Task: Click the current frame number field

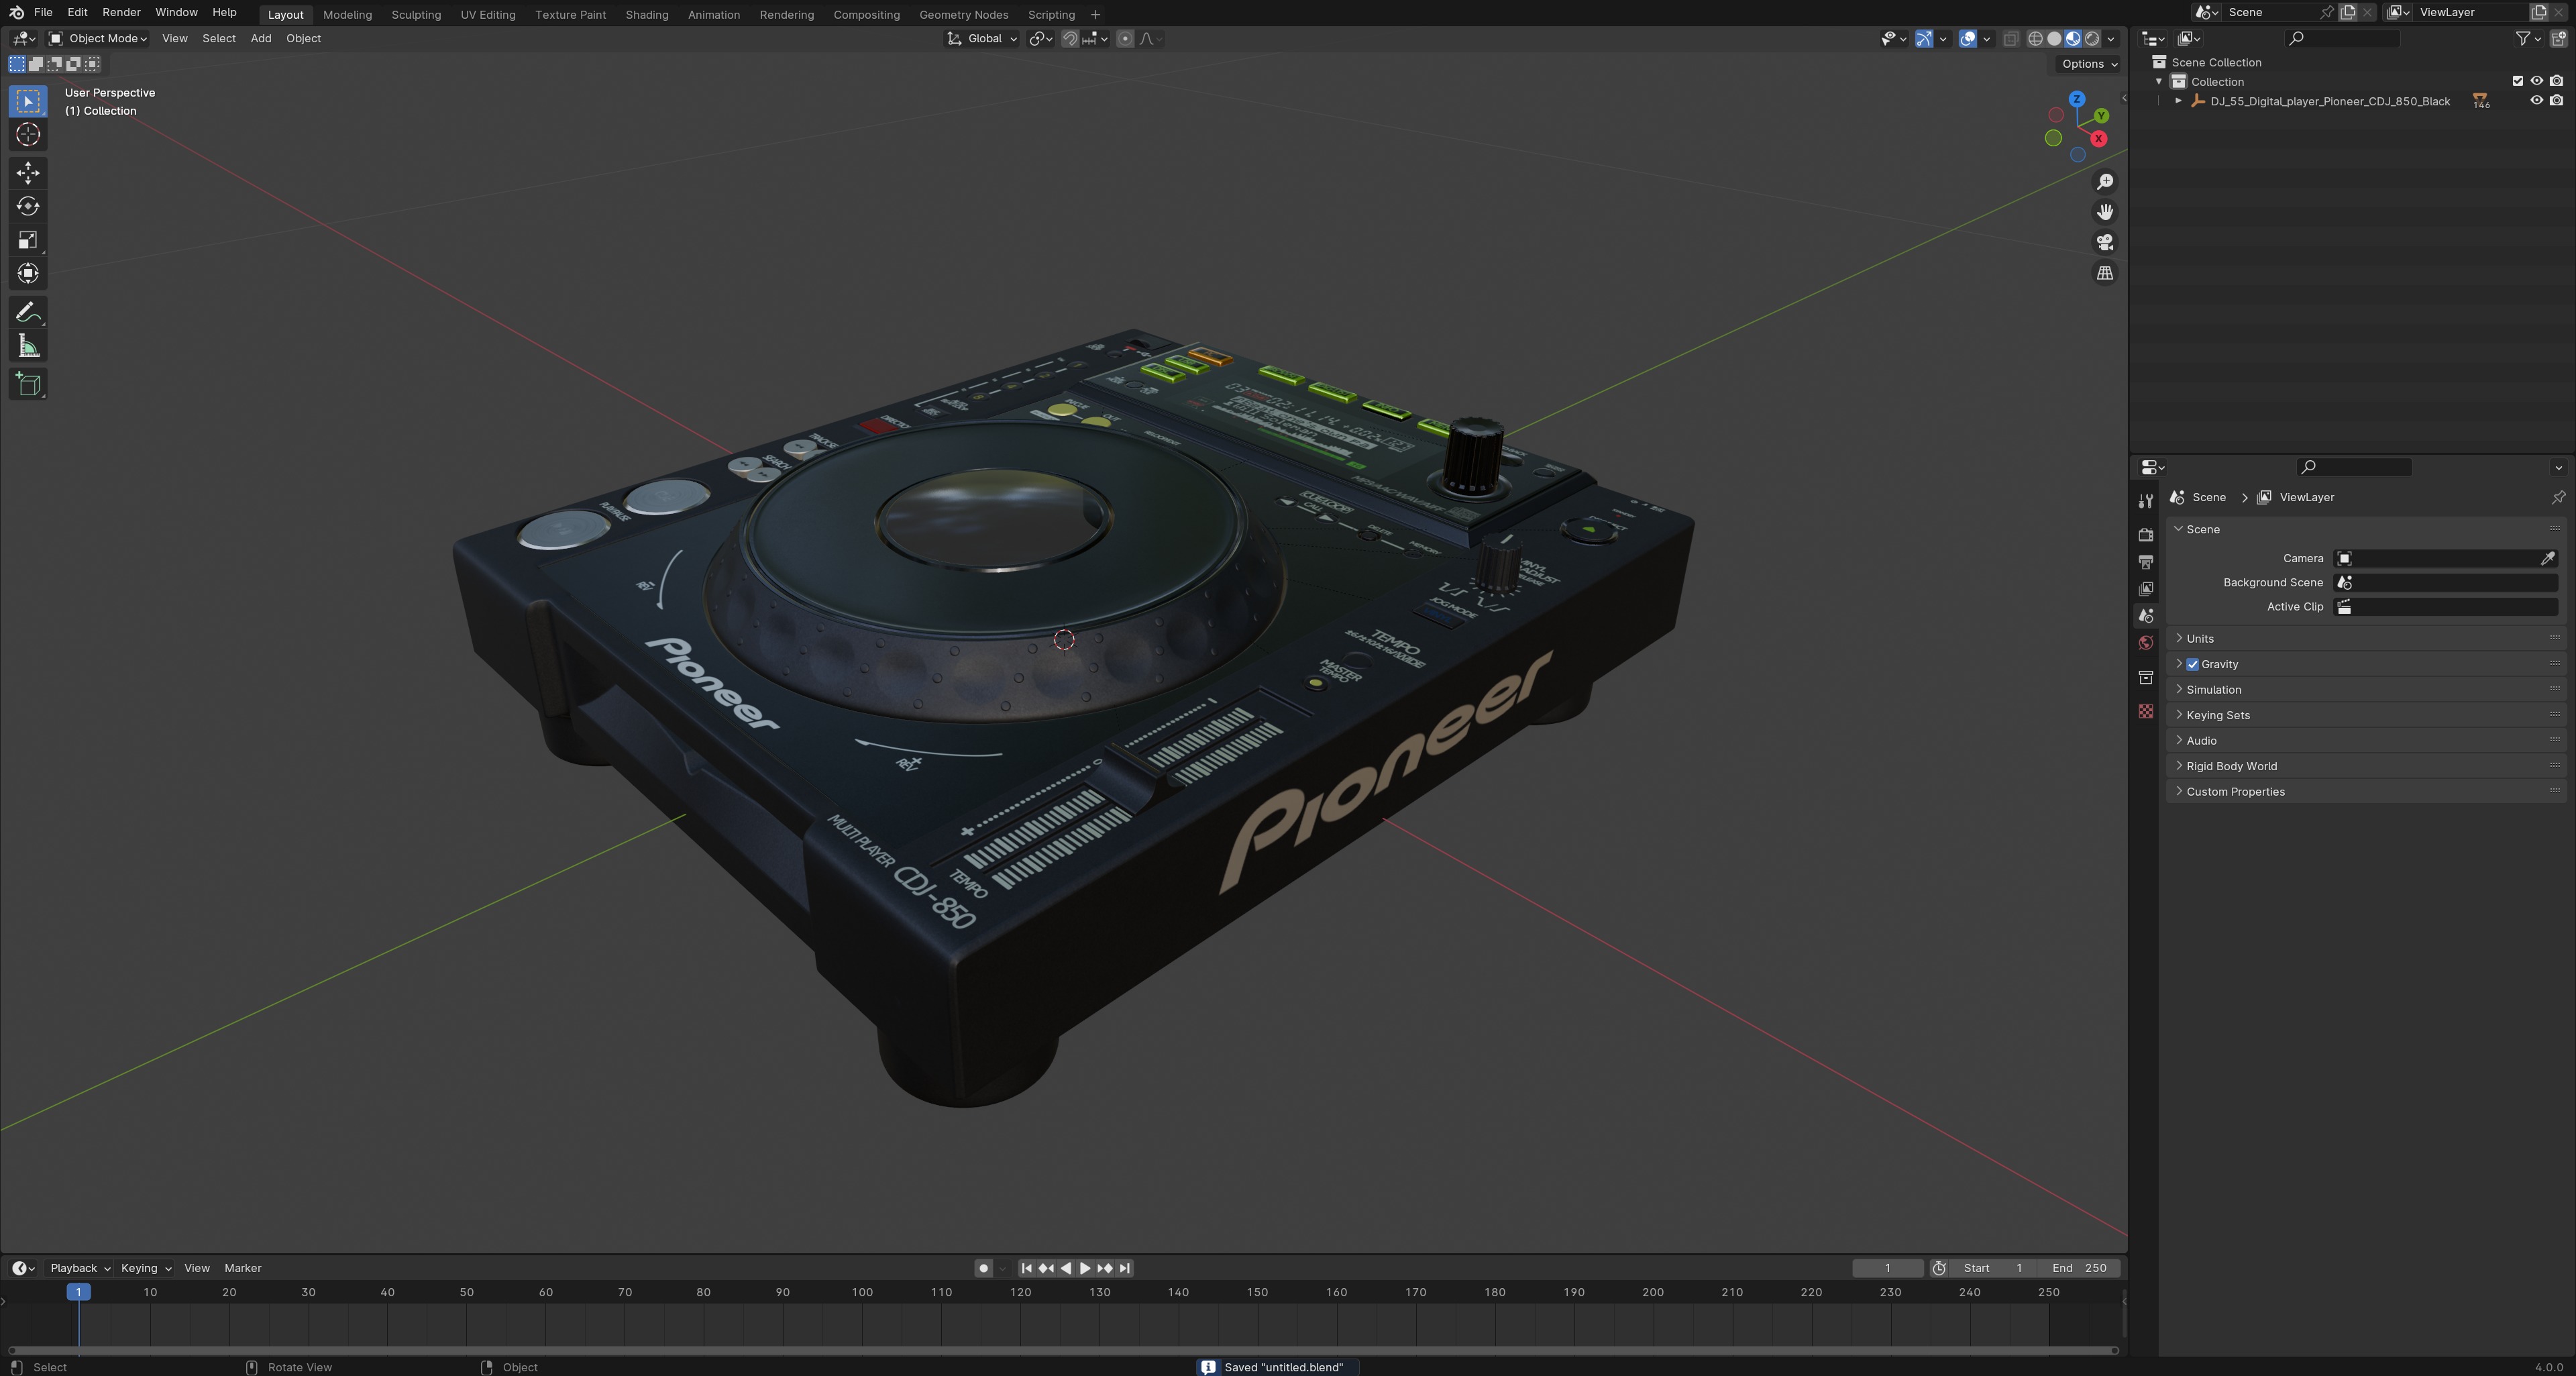Action: (x=1887, y=1268)
